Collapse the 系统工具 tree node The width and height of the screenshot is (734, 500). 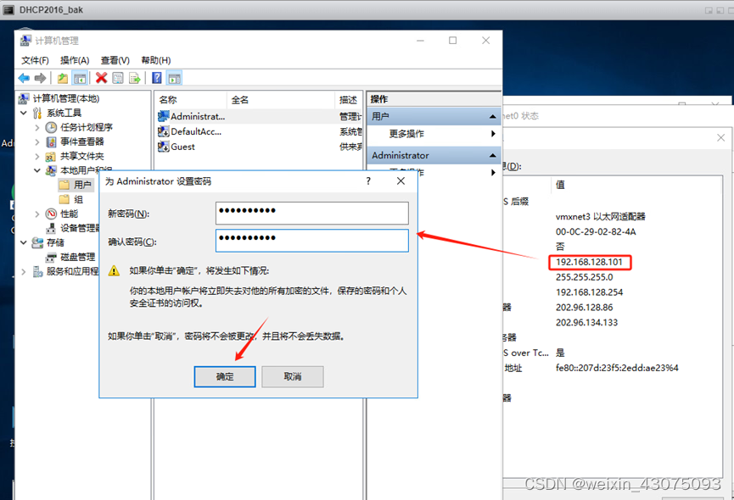[24, 113]
